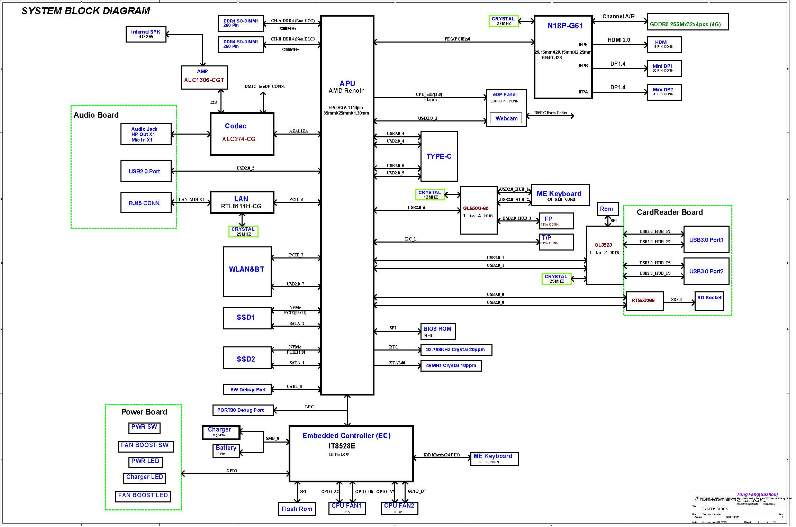Select the "HDMI" 19 pin connector block

[x=664, y=45]
